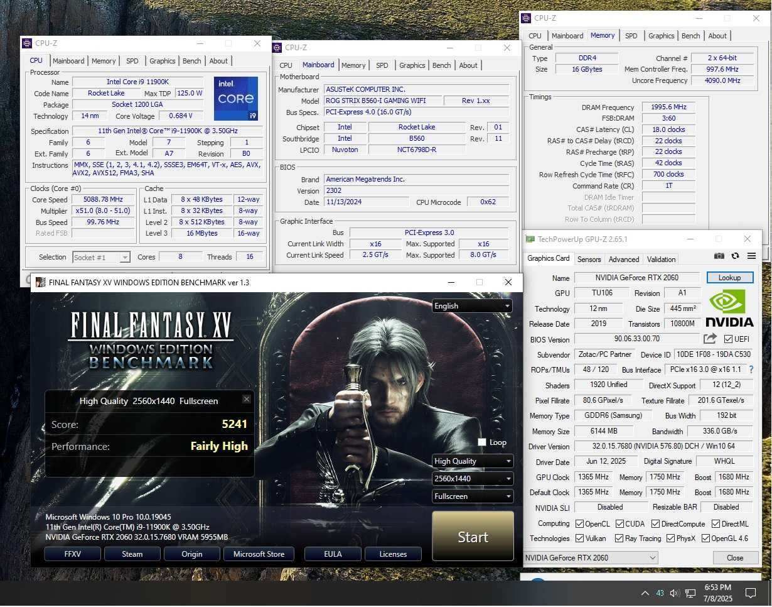Toggle the CUDA checkbox
Image resolution: width=772 pixels, height=607 pixels.
point(619,523)
